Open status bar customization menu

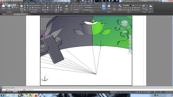(172, 92)
